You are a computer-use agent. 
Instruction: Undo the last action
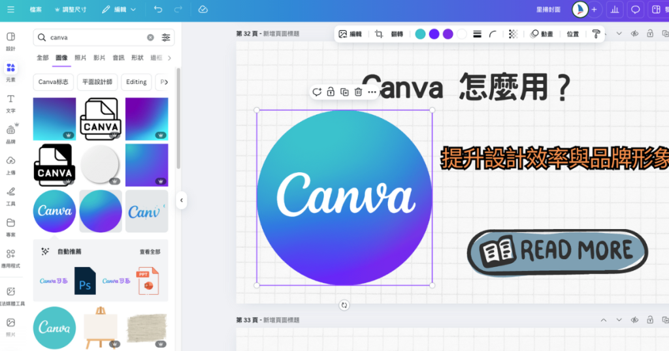[x=158, y=9]
